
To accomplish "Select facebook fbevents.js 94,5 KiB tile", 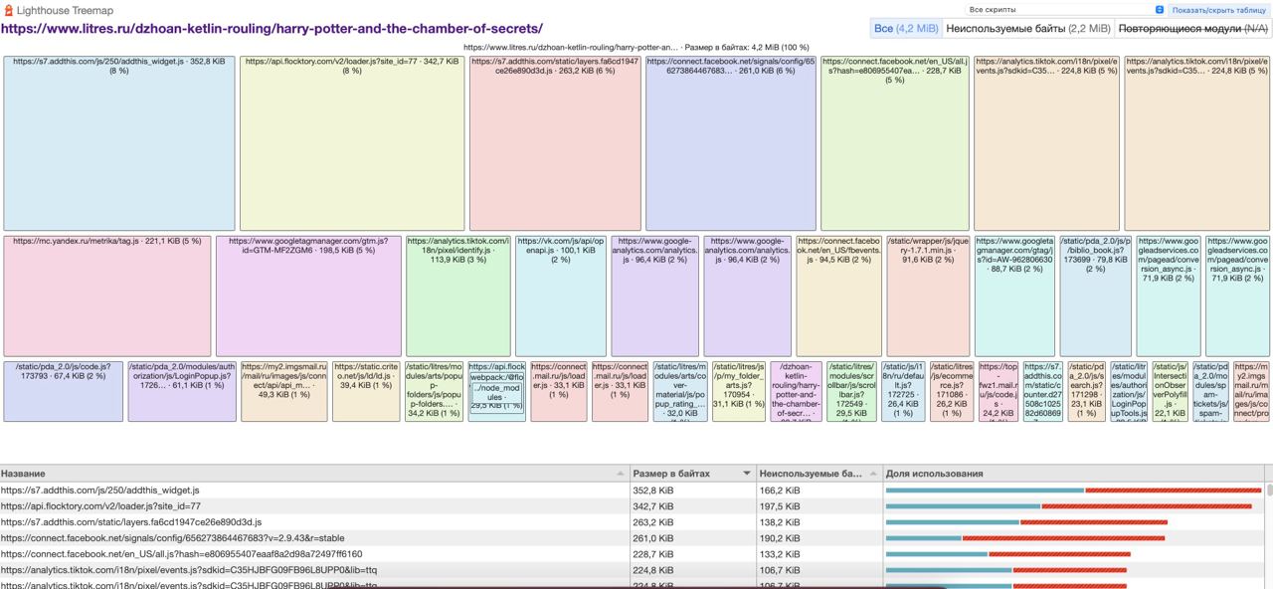I will click(x=839, y=295).
